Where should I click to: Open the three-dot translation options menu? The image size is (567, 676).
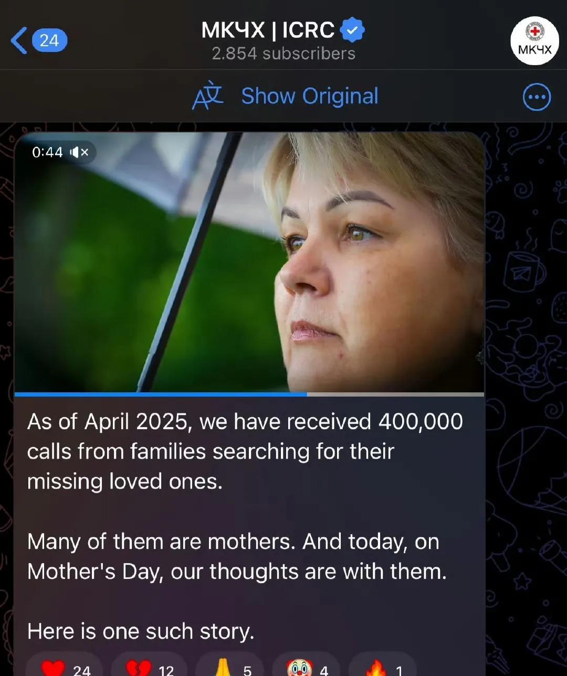(x=537, y=97)
